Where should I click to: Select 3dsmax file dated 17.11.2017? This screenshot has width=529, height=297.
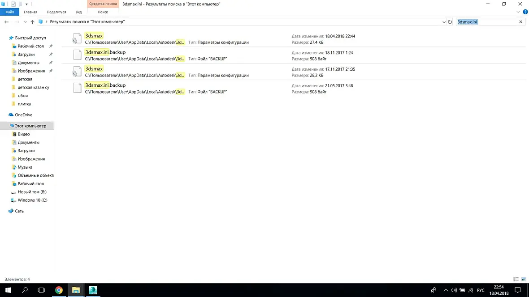[294, 72]
